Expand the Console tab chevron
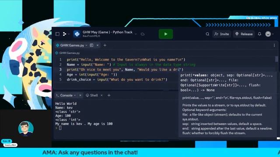Image resolution: width=280 pixels, height=157 pixels. 75,96
